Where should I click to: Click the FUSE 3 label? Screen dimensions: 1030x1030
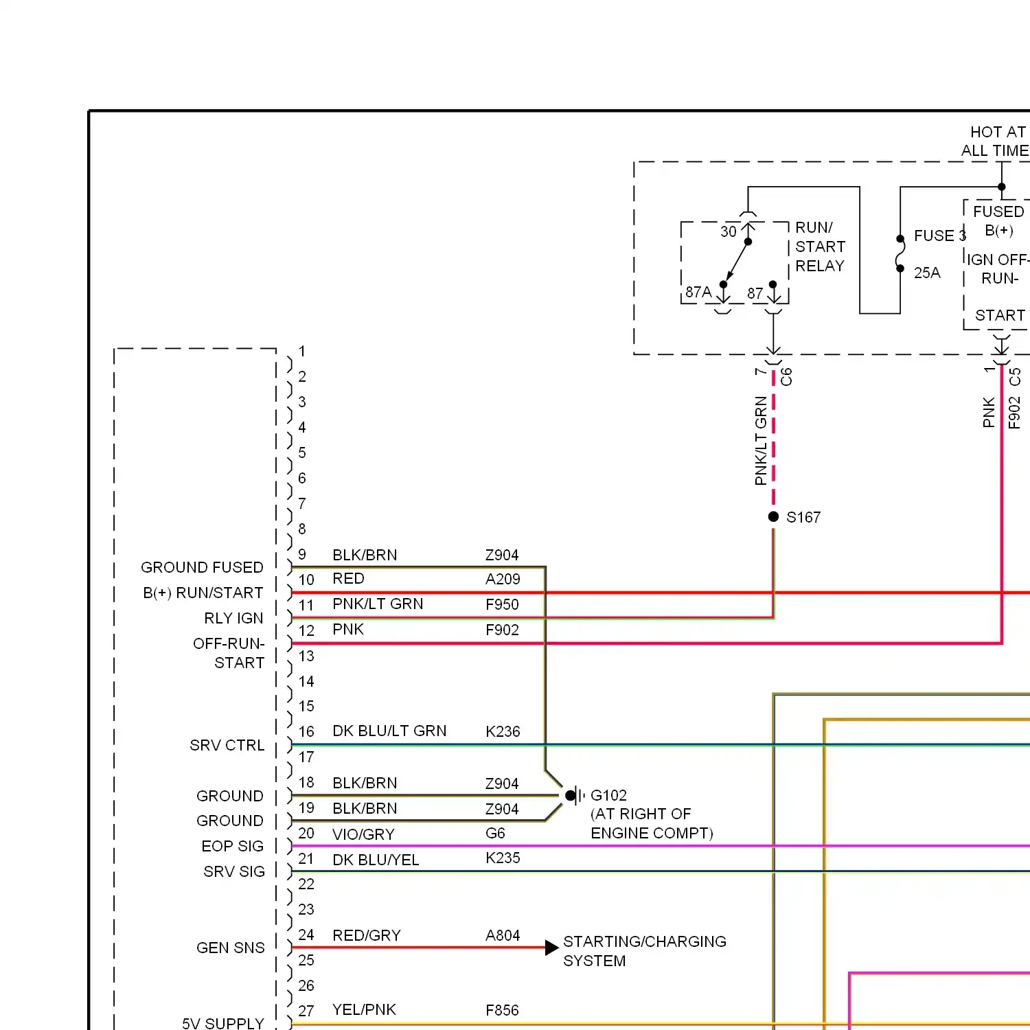pos(940,236)
